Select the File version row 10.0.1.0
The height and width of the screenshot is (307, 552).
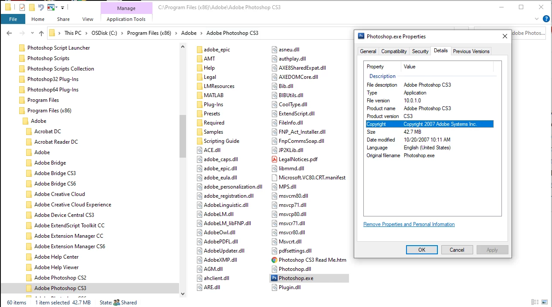[x=430, y=101]
